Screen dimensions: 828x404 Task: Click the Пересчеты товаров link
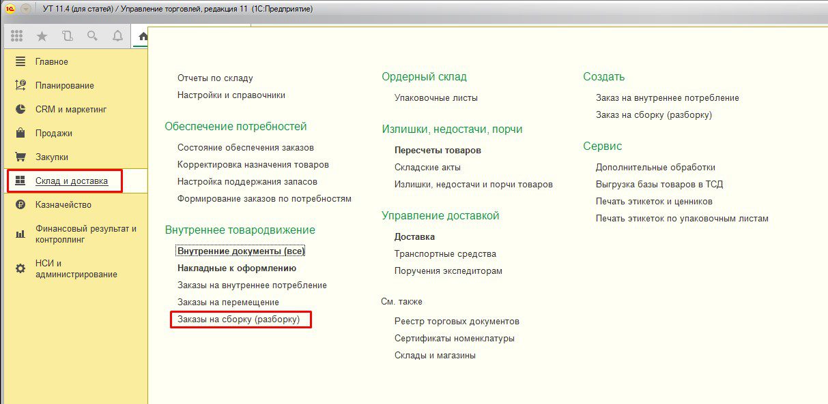click(438, 150)
